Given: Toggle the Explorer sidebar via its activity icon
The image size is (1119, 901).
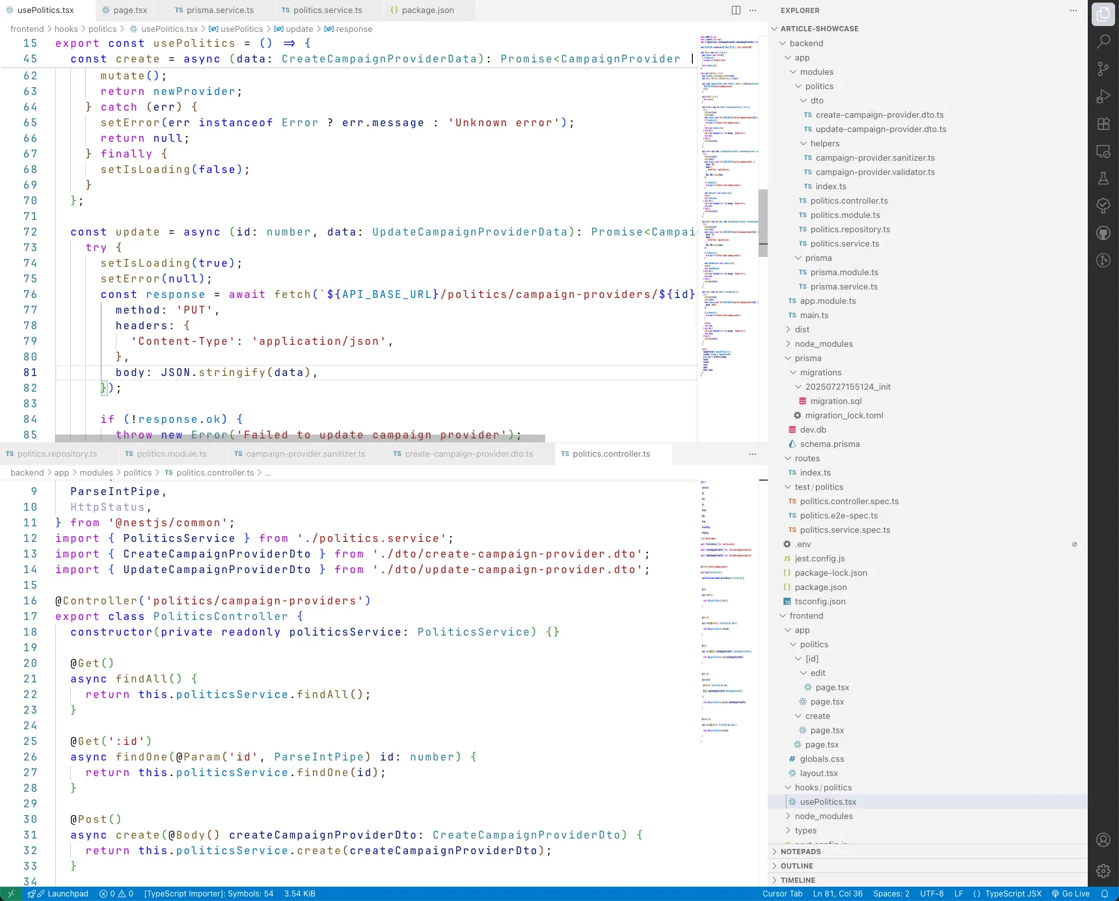Looking at the screenshot, I should [x=1103, y=13].
